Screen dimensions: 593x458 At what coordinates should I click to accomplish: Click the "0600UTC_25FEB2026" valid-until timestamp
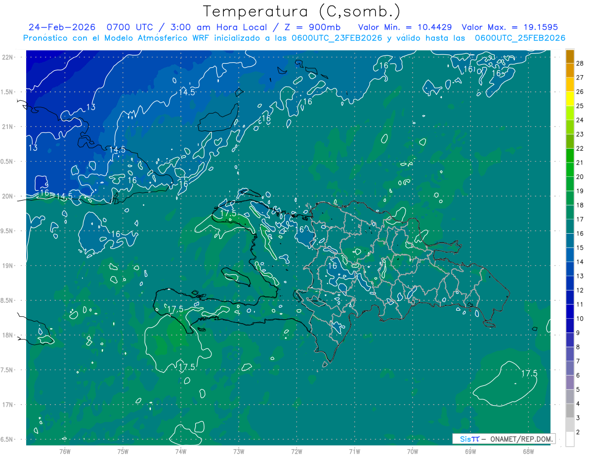tap(520, 38)
